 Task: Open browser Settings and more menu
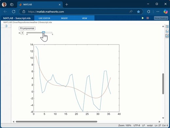tap(158, 11)
